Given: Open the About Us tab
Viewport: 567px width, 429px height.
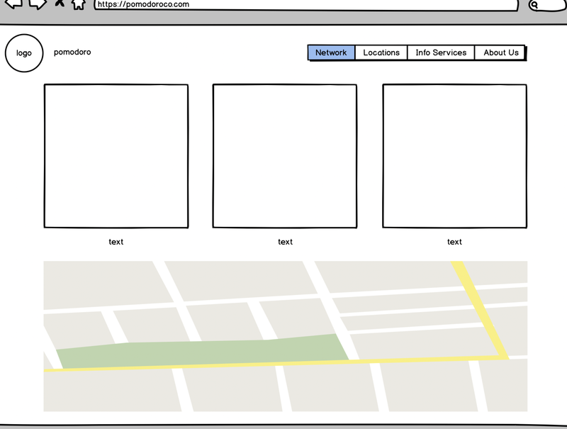Looking at the screenshot, I should (500, 52).
